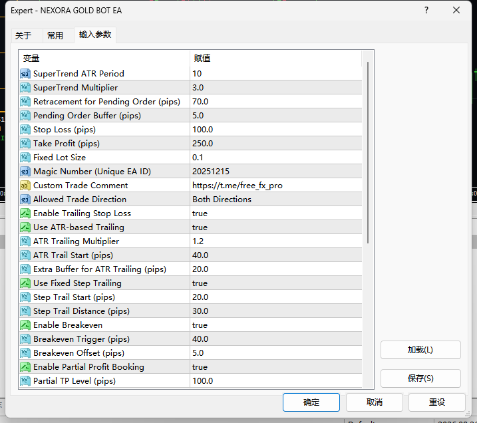
Task: Edit the ATR Trailing Multiplier value 1.2
Action: [x=276, y=241]
